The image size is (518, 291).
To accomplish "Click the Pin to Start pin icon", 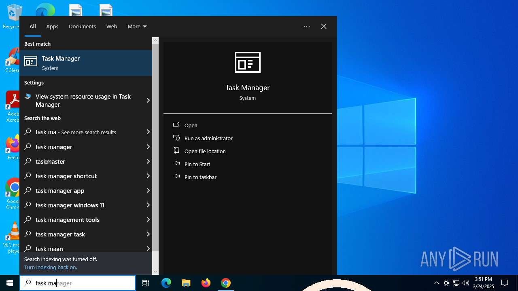I will click(x=176, y=164).
